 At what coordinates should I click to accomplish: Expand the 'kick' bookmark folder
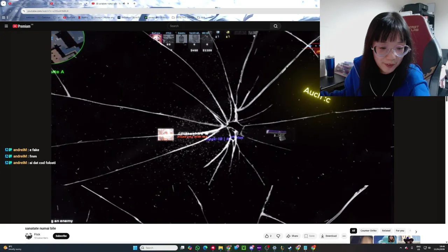(x=201, y=17)
